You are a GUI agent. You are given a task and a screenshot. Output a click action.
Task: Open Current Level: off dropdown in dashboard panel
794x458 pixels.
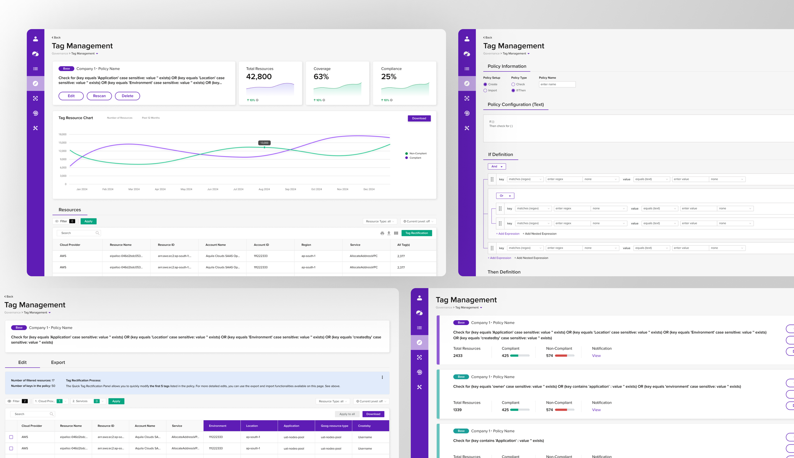(x=418, y=221)
